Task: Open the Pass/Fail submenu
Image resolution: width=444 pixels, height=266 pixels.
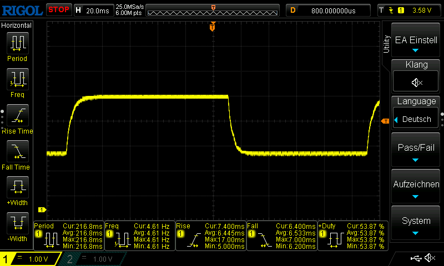Action: click(416, 150)
